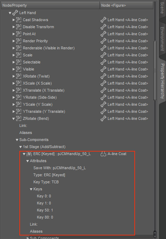Select the Property Hierarchy tab

coord(162,81)
